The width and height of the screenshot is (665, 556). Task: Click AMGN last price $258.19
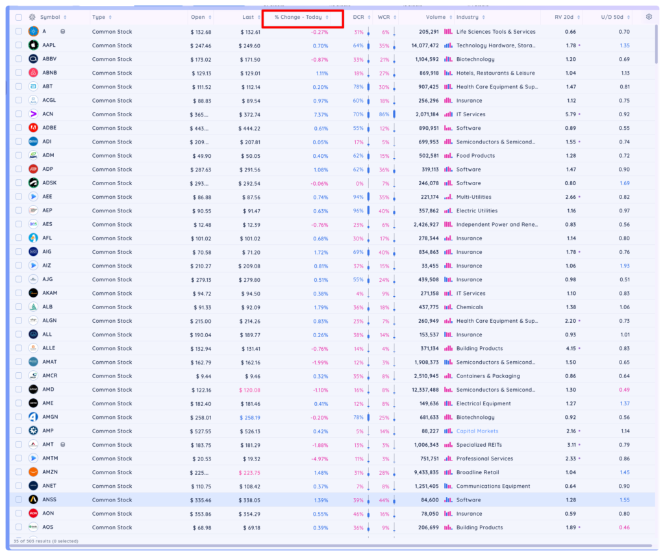click(250, 417)
